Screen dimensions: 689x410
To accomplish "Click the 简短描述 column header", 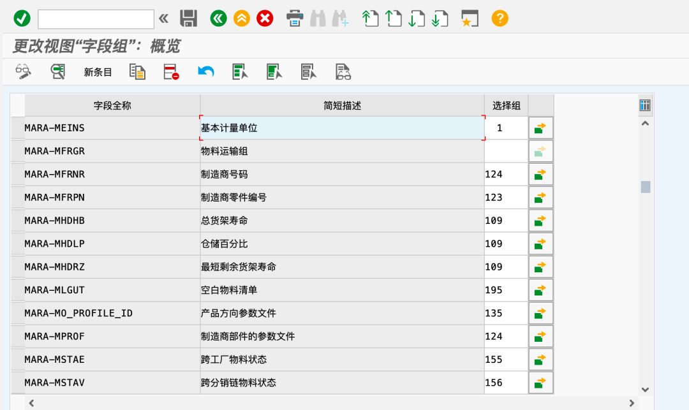I will click(342, 106).
